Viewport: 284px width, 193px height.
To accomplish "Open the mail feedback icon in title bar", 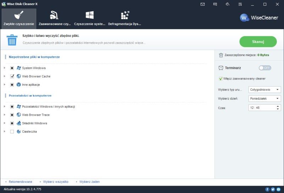I will [202, 4].
